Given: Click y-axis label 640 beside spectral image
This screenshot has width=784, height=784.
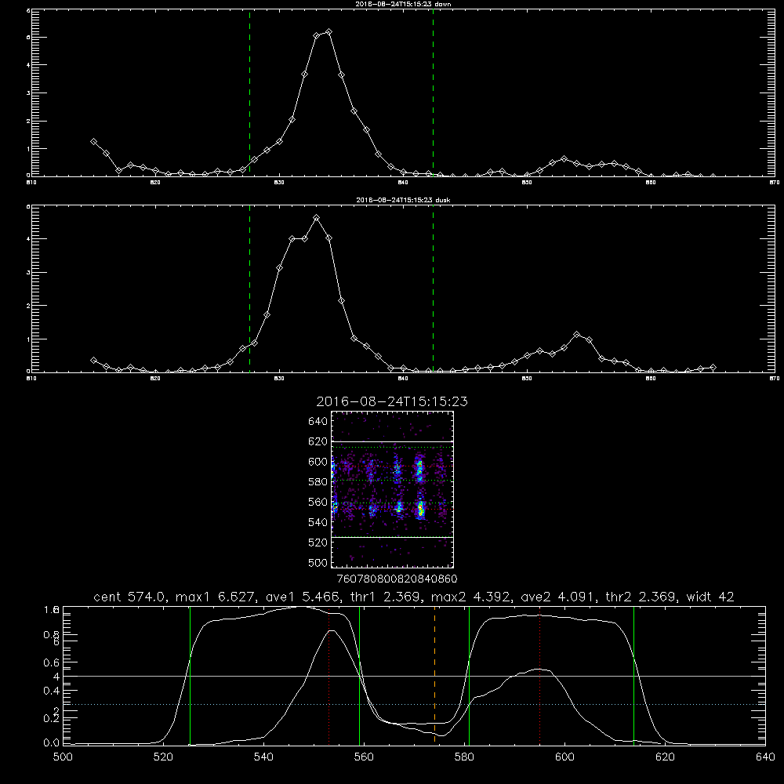Looking at the screenshot, I should click(x=318, y=422).
